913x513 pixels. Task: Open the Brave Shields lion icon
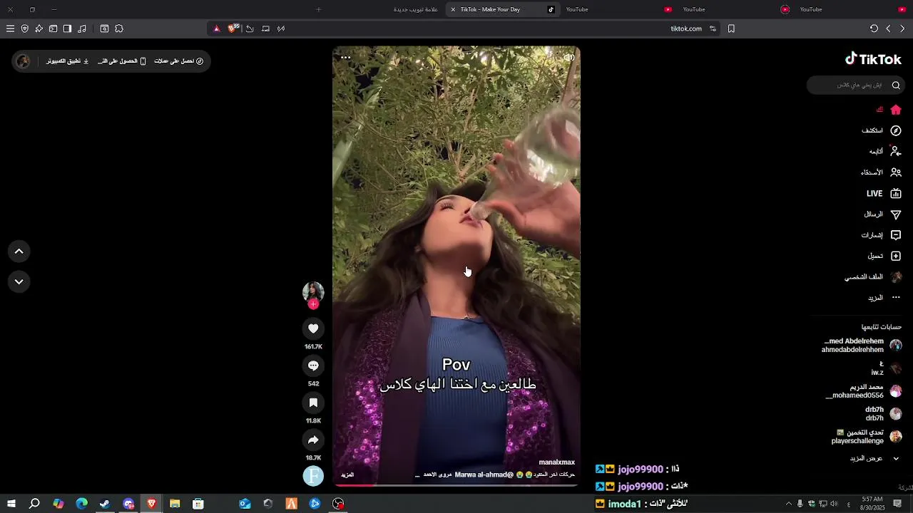point(232,28)
